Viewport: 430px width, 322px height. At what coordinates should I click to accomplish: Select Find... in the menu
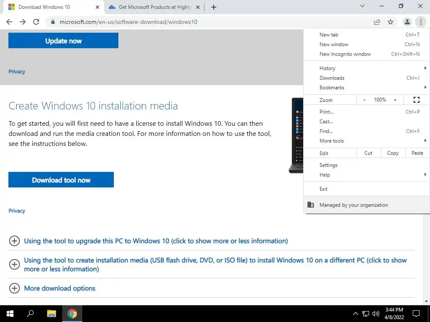(x=367, y=131)
